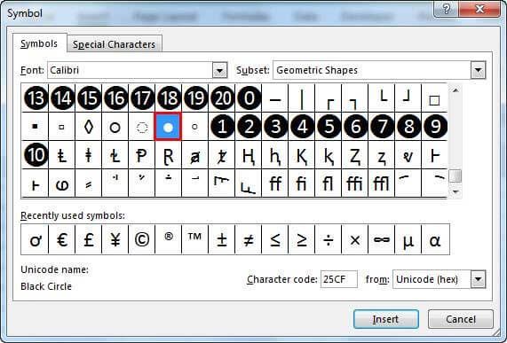Open the Help question mark button
This screenshot has width=507, height=343.
[446, 9]
